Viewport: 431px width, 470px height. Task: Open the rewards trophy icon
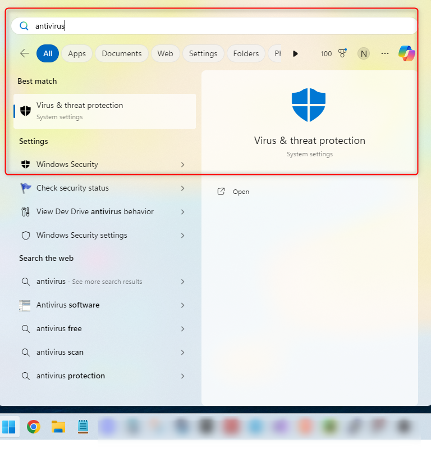click(x=342, y=53)
